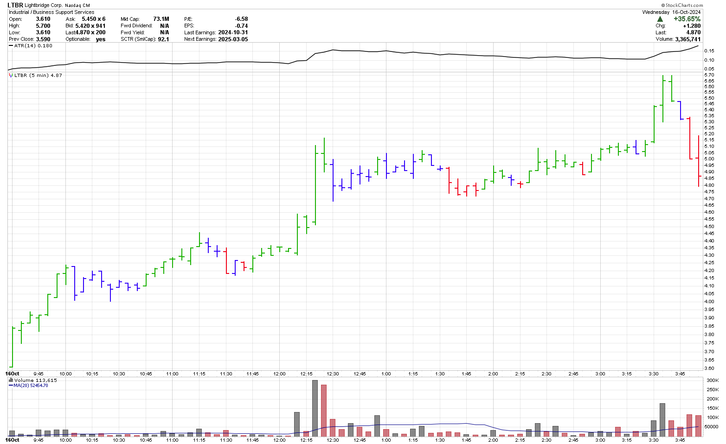Click the 0.05 ATR axis label
The image size is (726, 444).
(709, 69)
